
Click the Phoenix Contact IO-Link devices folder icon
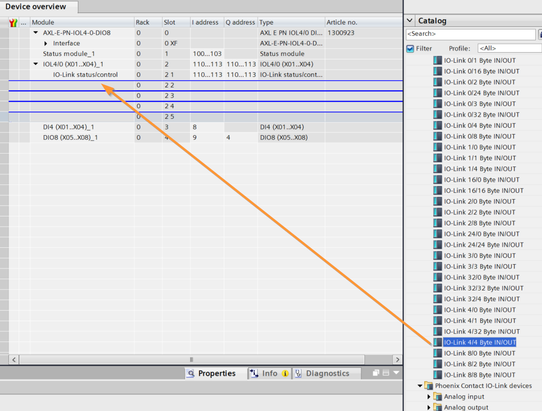coord(429,386)
